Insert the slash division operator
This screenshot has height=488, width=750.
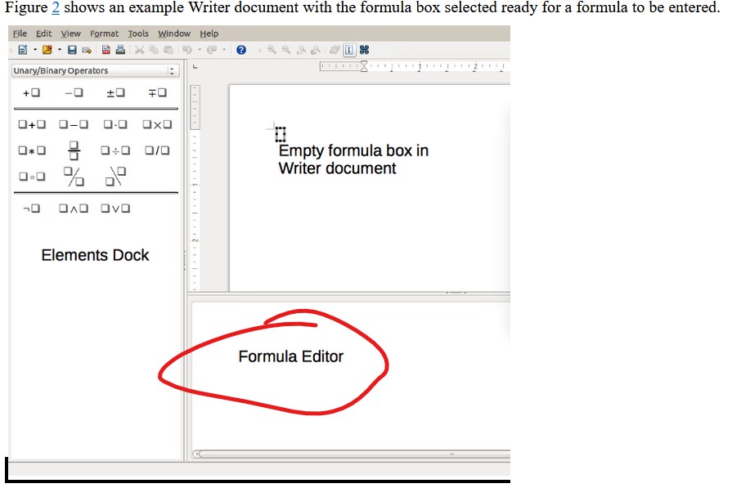point(157,150)
